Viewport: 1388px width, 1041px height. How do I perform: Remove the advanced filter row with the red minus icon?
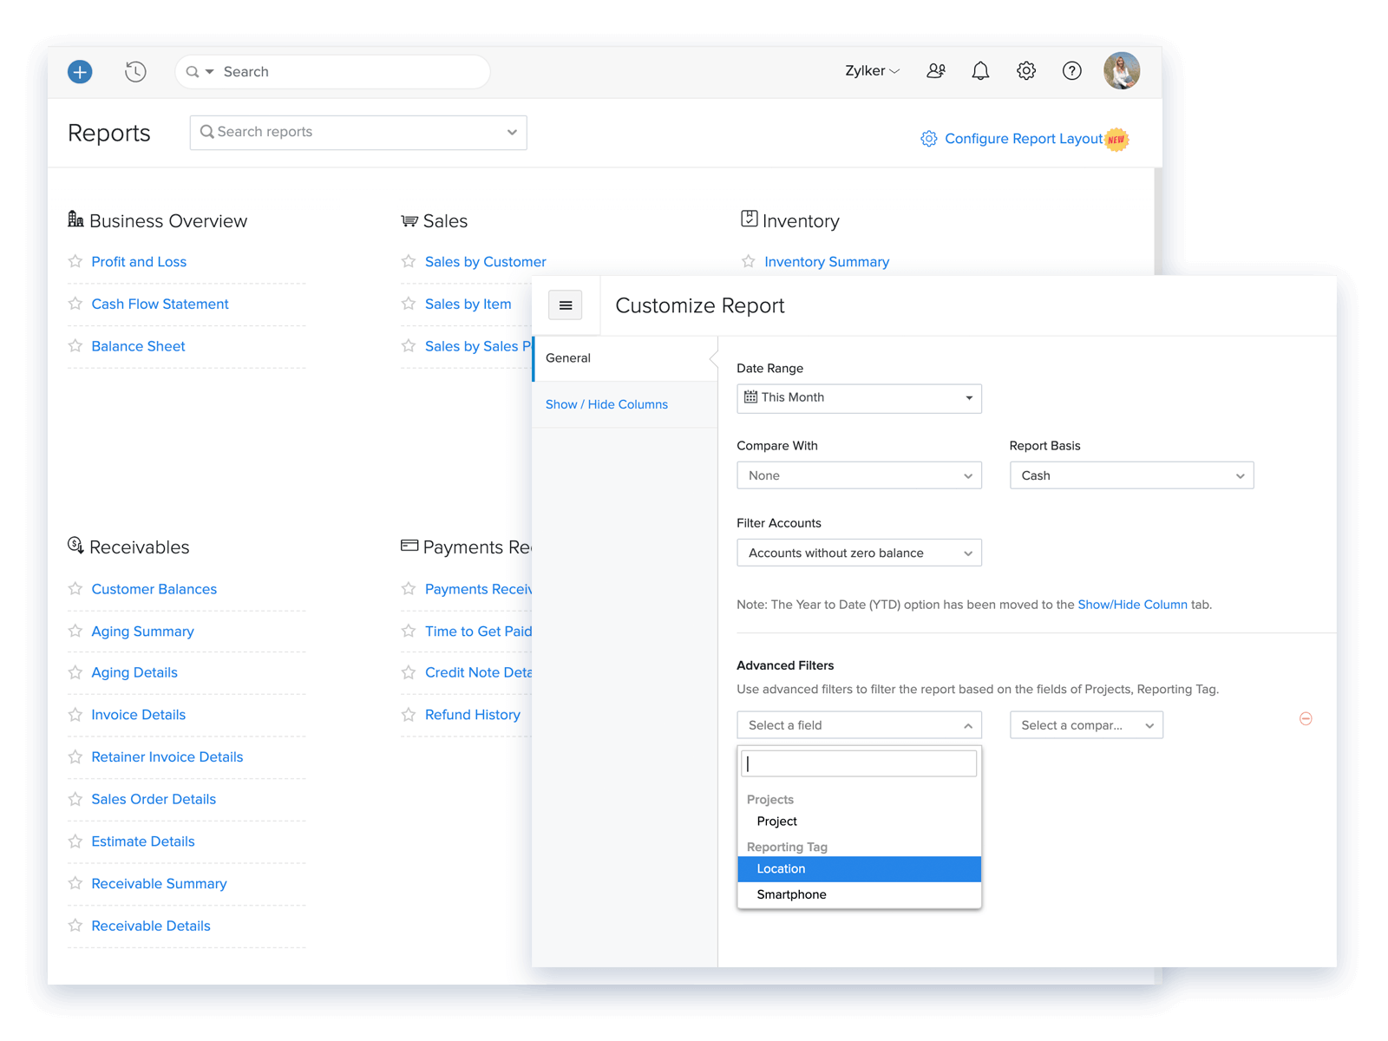point(1306,718)
